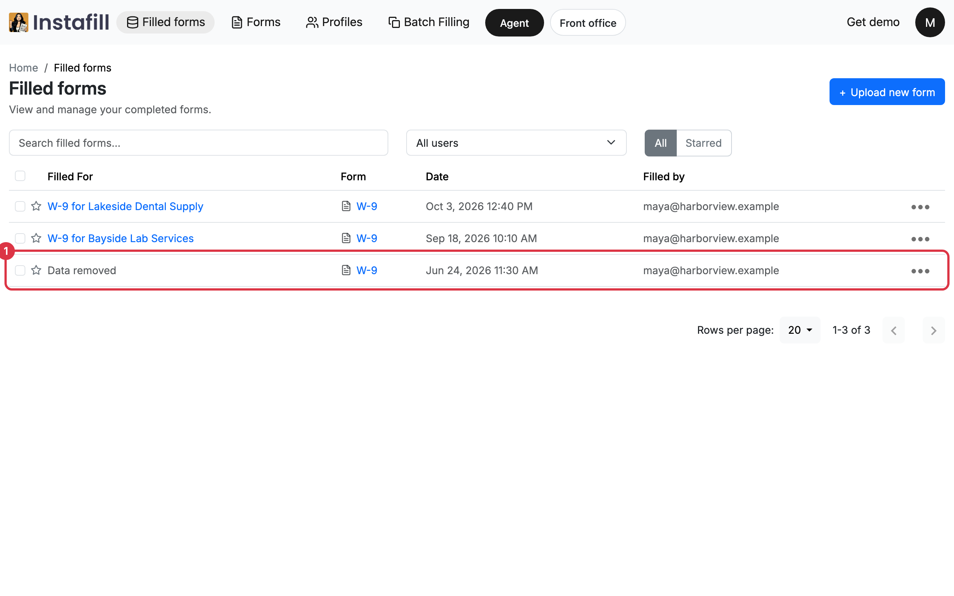
Task: Click 'Oct 3, 2026 12:40 PM' date cell
Action: tap(479, 206)
